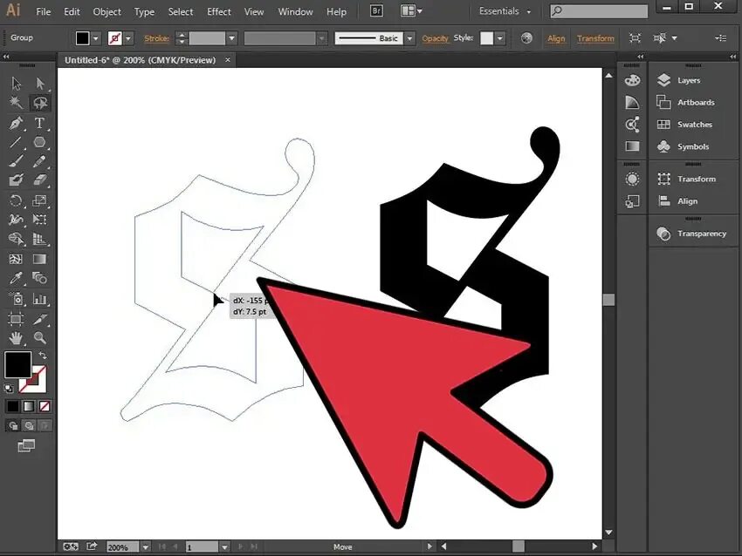Select the Magic Wand tool
This screenshot has height=556, width=742.
[x=16, y=103]
